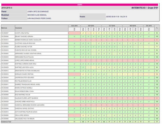This screenshot has width=162, height=125.
Task: Select the Ju 06 header under SEP 2018
Action: (x=83, y=29)
